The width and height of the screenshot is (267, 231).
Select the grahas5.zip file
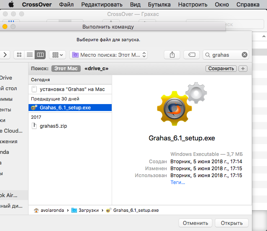(x=70, y=126)
